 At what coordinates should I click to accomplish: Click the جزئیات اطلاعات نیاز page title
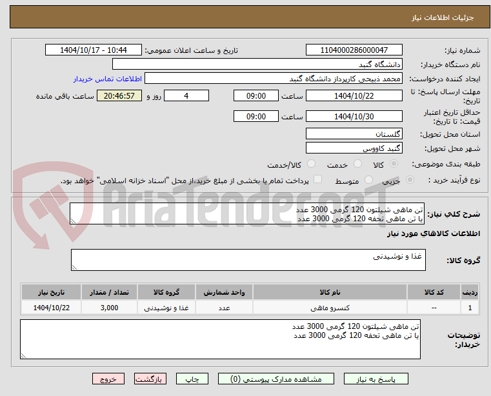coord(442,17)
